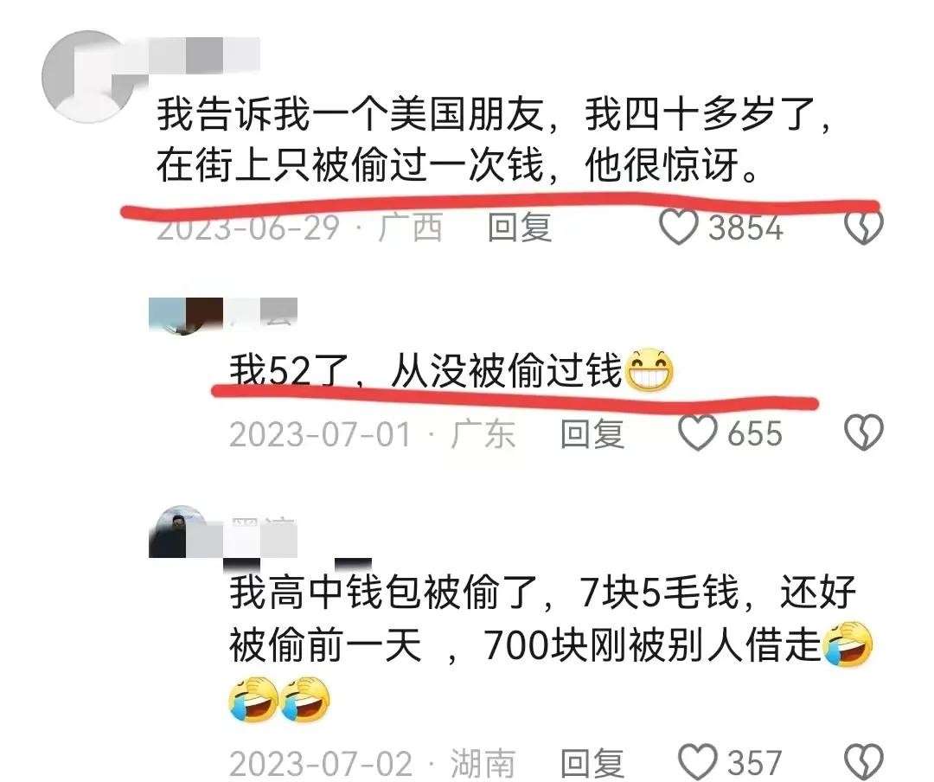Reply to the 广西 comment via 回复
The width and height of the screenshot is (934, 782).
519,228
